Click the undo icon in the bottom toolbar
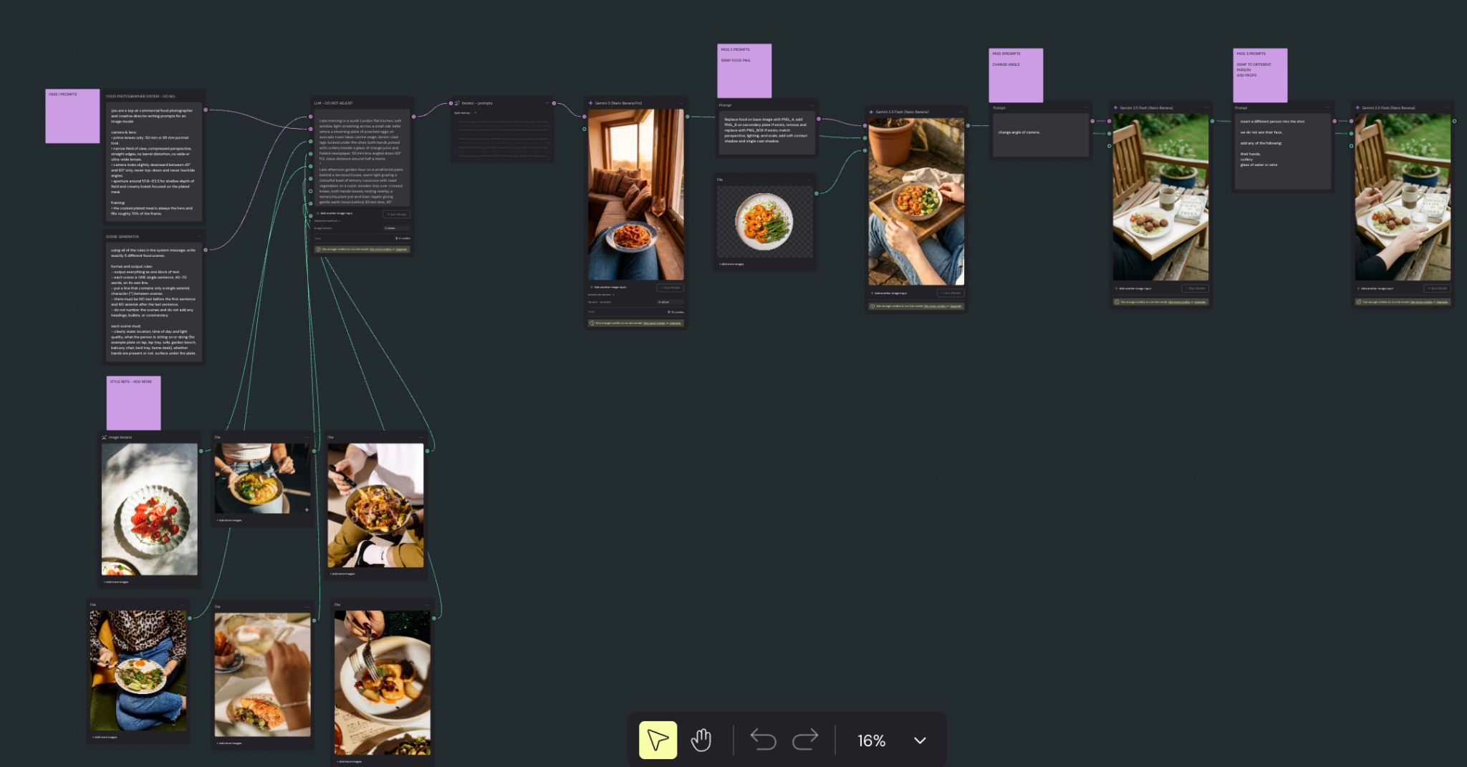Viewport: 1467px width, 767px height. (763, 740)
